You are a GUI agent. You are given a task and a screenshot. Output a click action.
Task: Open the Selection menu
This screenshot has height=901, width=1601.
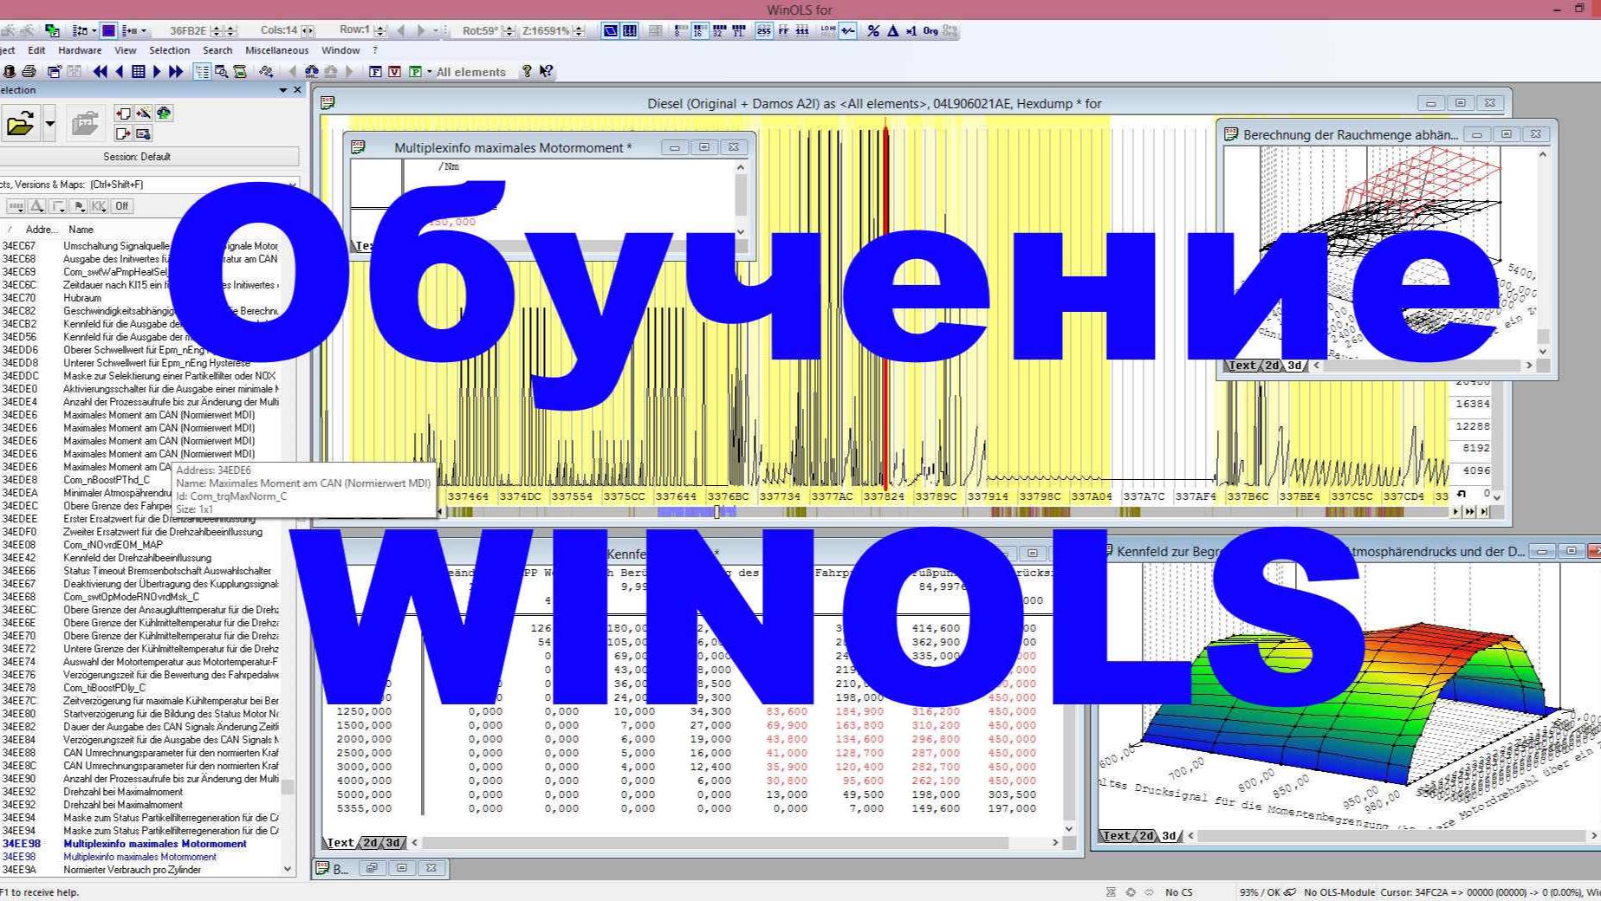(x=169, y=50)
